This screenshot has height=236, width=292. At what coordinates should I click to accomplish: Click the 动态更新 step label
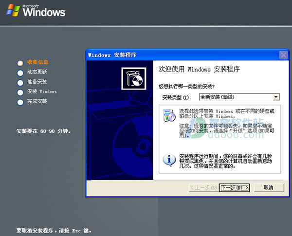pos(37,72)
